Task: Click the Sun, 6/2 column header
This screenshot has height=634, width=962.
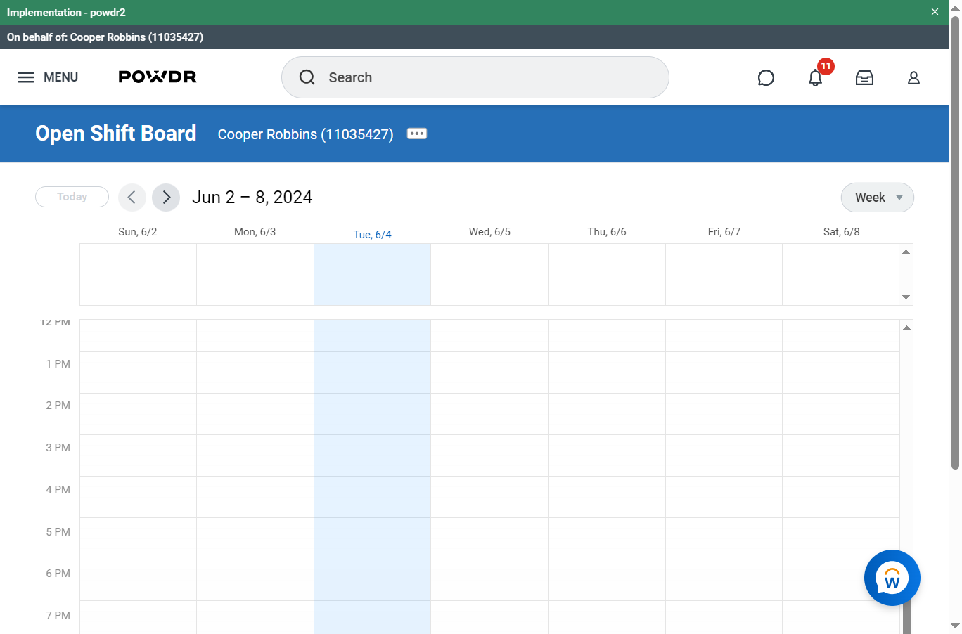Action: pyautogui.click(x=138, y=232)
